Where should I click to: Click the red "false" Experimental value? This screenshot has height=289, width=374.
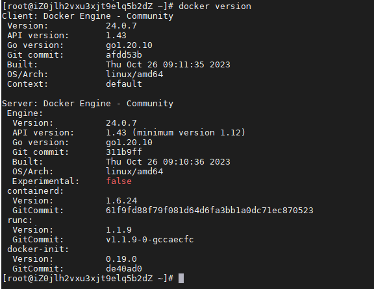(x=119, y=181)
